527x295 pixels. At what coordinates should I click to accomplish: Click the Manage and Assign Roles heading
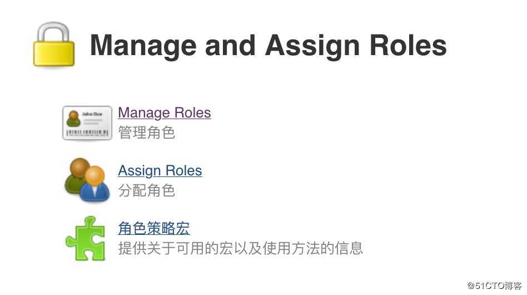(x=269, y=46)
